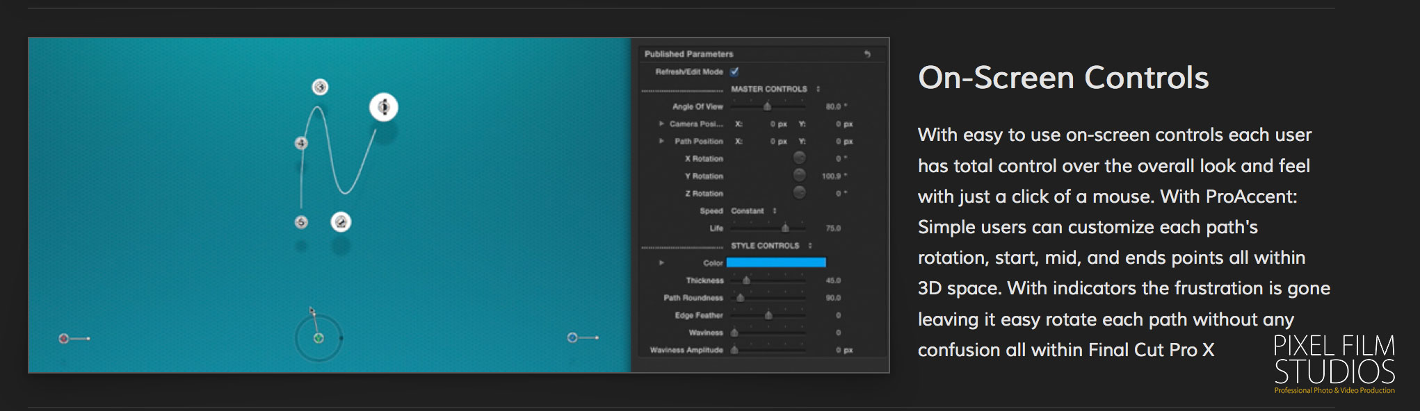Click the Path Roundness slider handle
1420x411 pixels.
(741, 298)
